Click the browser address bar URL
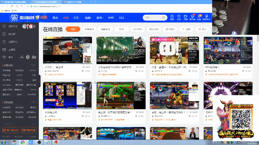Screen dimensions: 259x145 (47, 6)
